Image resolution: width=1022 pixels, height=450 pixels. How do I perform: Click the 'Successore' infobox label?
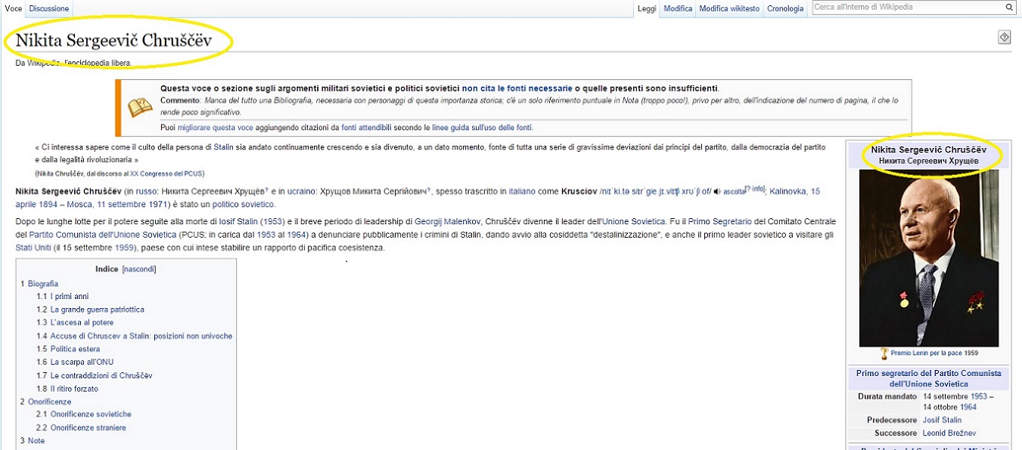(x=895, y=433)
